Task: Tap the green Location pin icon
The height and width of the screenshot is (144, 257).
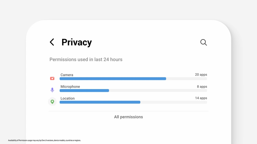Action: coord(52,102)
